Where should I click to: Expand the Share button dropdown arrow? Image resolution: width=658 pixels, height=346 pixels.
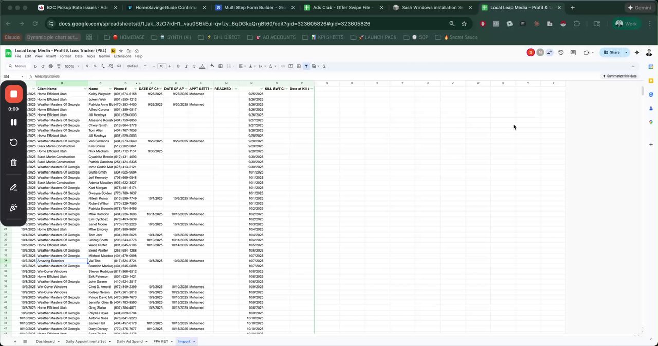click(x=626, y=52)
